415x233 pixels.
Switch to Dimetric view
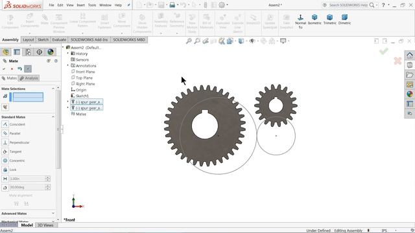click(x=344, y=19)
